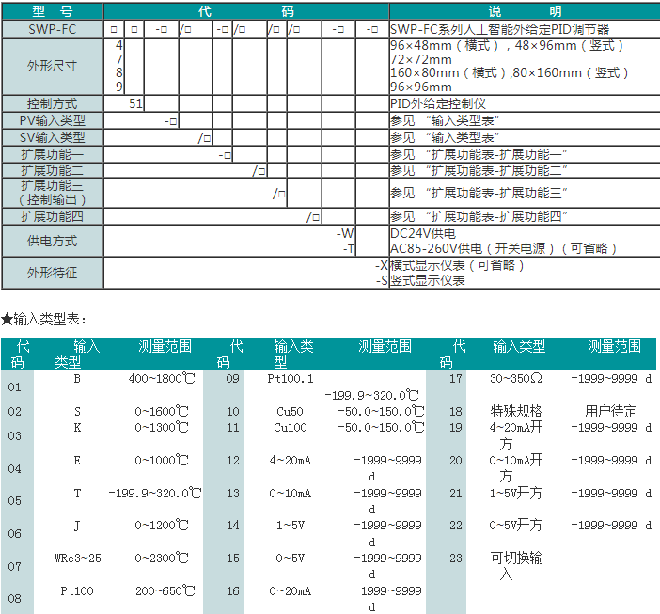Click the 1~5V input type entry
Viewport: 660px width, 614px height.
291,526
